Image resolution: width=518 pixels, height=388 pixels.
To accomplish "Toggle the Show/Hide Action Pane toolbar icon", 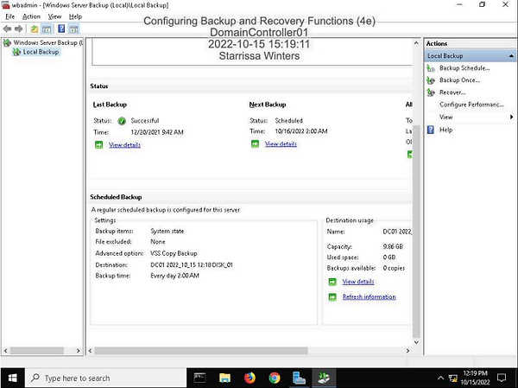I will [73, 29].
